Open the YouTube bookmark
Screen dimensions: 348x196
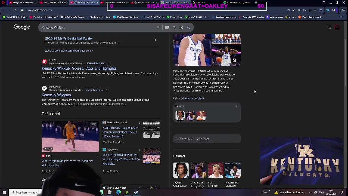coord(36,17)
